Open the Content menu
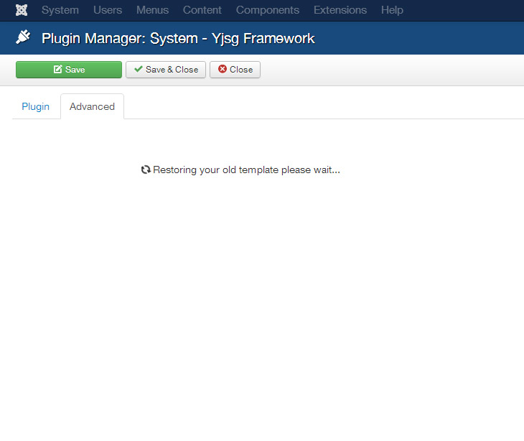The width and height of the screenshot is (524, 441). (x=202, y=10)
